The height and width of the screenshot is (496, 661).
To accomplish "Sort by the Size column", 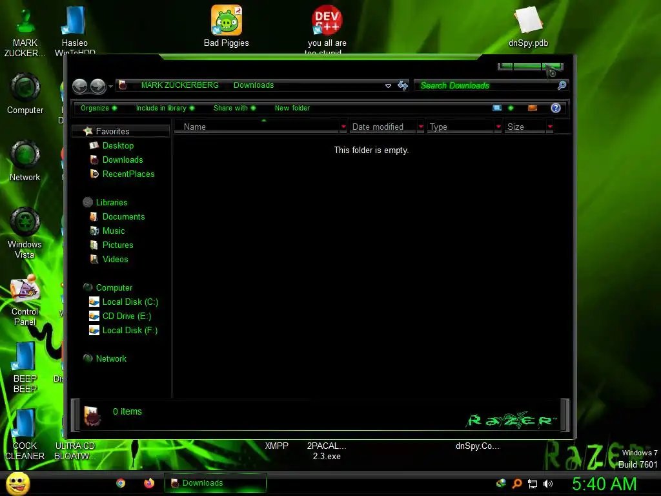I will tap(525, 127).
